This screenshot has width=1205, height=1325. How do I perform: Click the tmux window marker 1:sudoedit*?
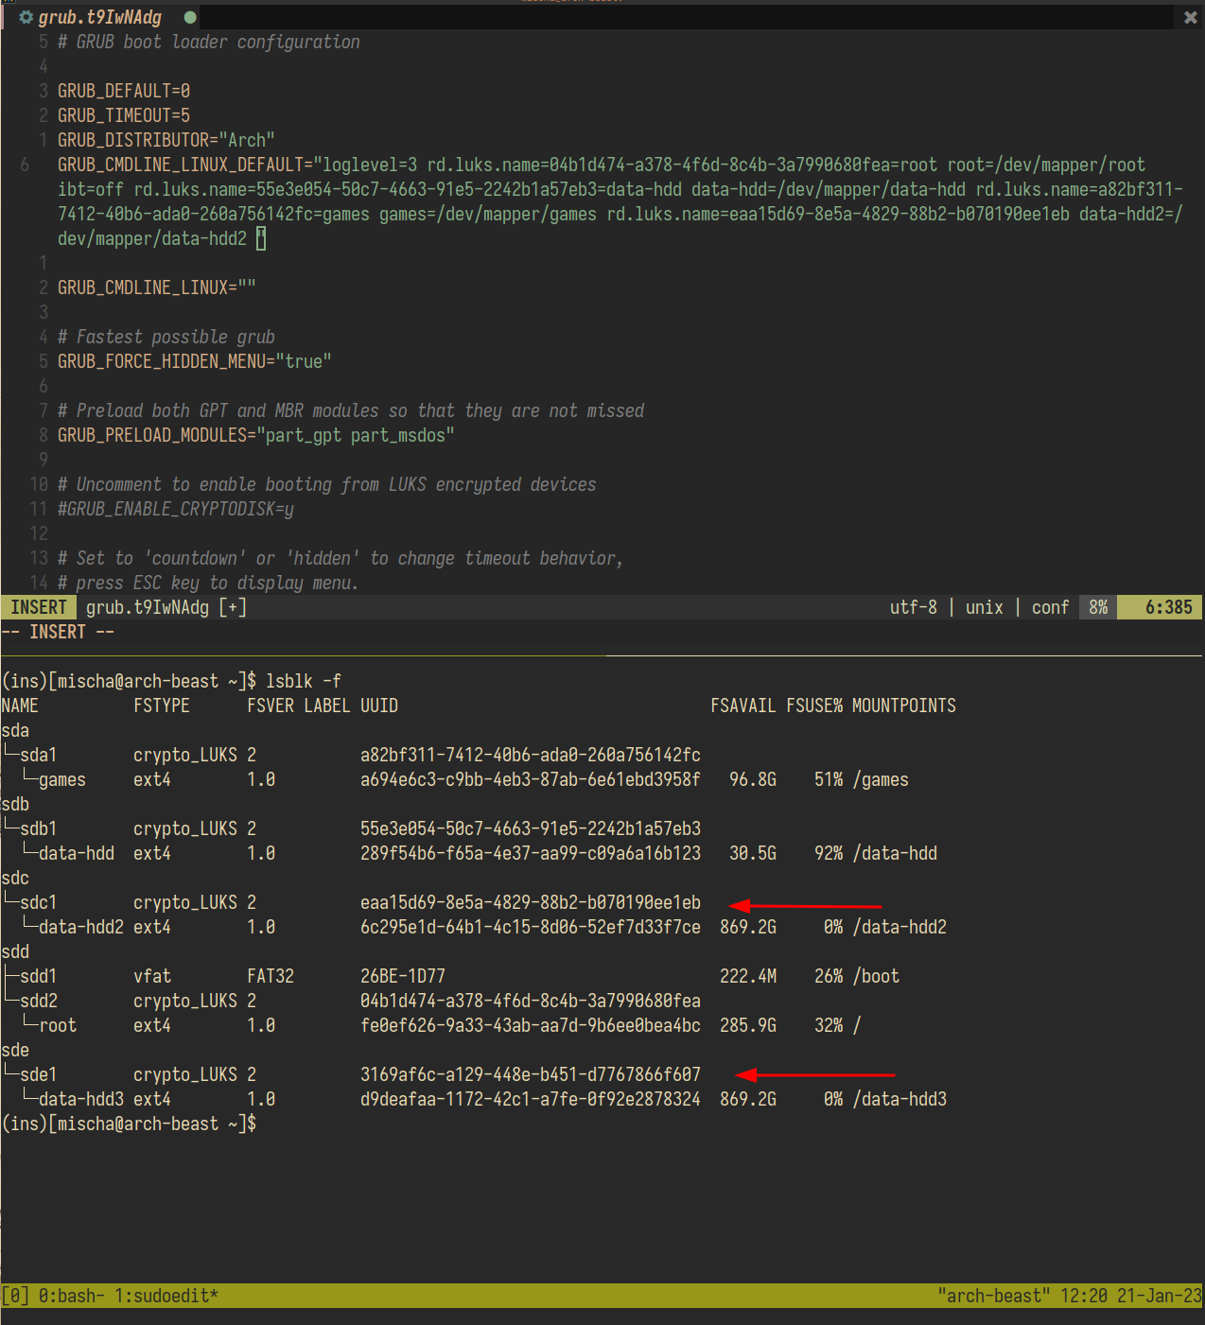click(167, 1295)
